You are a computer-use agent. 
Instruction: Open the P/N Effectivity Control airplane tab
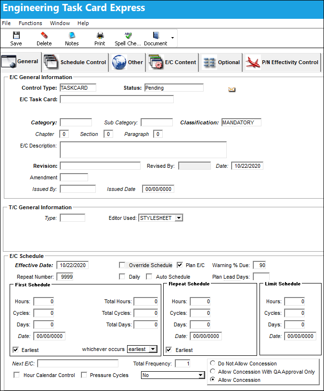282,62
